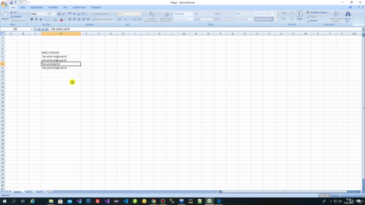Confirm entry with formula bar checkmark

click(43, 29)
